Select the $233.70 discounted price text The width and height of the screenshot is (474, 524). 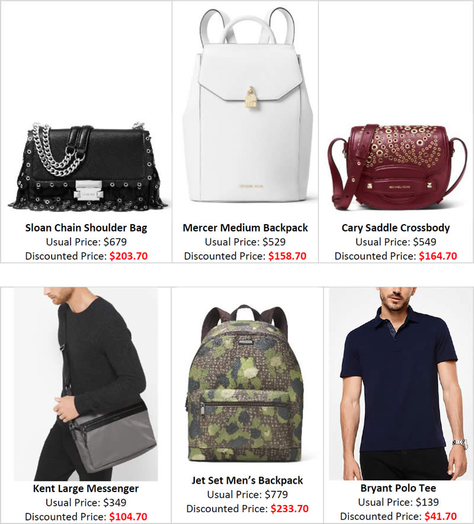point(290,509)
